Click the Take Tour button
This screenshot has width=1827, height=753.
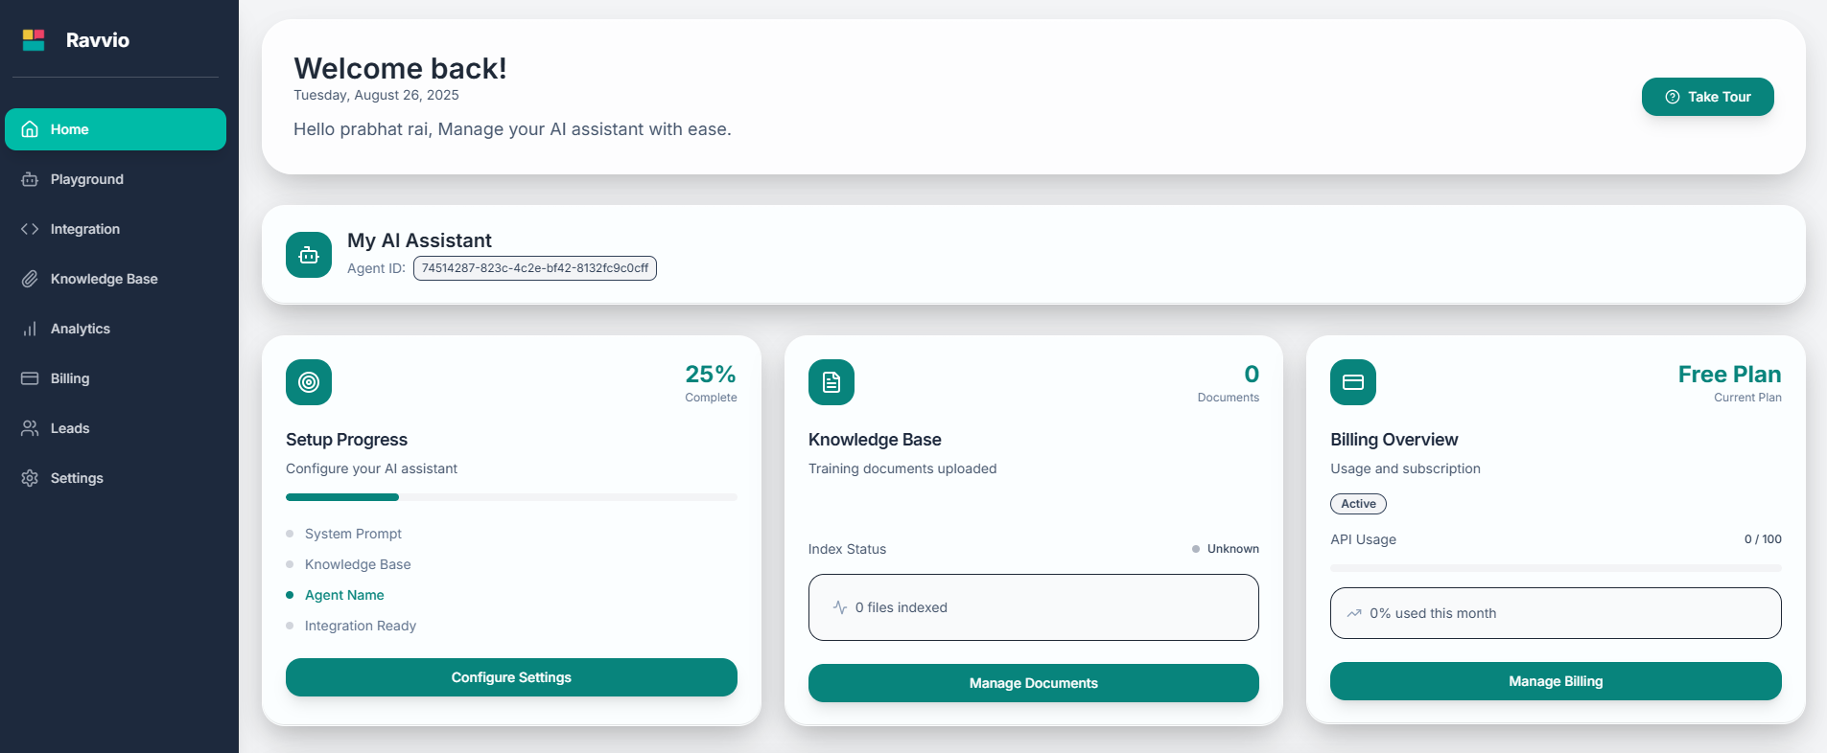coord(1707,97)
